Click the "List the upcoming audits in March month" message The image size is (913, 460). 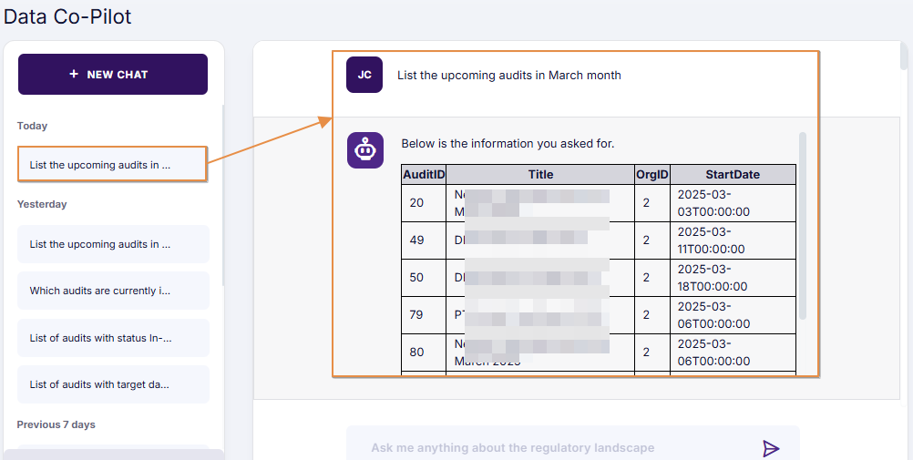click(x=509, y=76)
